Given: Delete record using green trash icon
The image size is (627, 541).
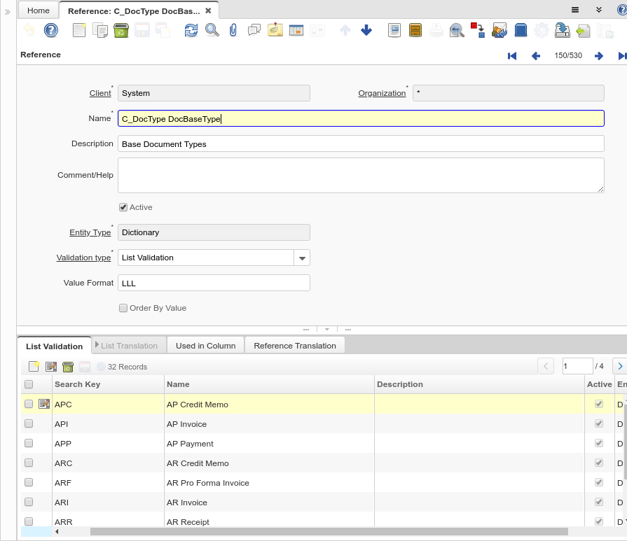Looking at the screenshot, I should click(x=120, y=30).
